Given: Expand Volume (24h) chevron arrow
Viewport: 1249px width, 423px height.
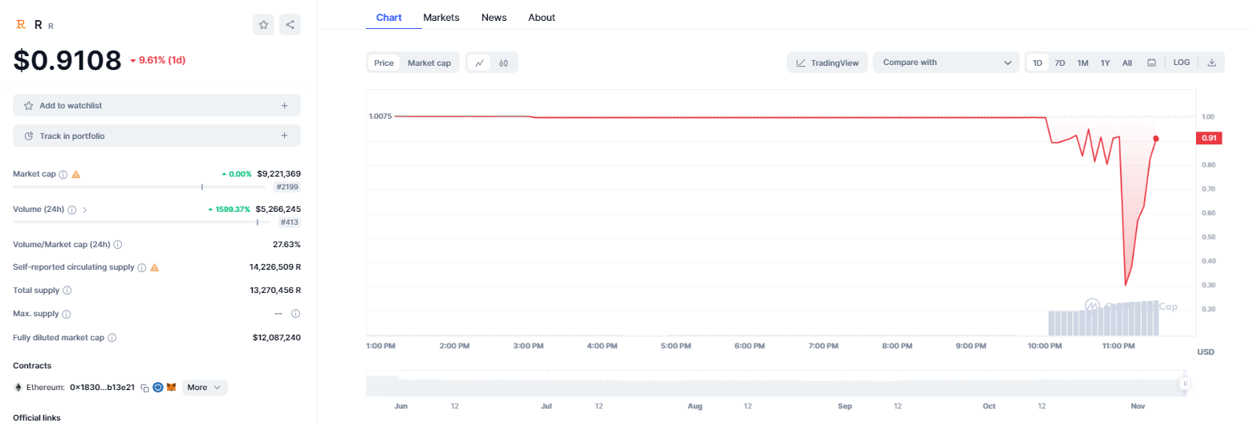Looking at the screenshot, I should point(85,209).
